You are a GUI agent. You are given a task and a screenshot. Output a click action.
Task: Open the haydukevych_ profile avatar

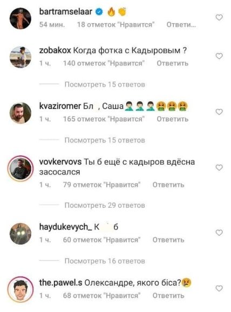coord(21,234)
